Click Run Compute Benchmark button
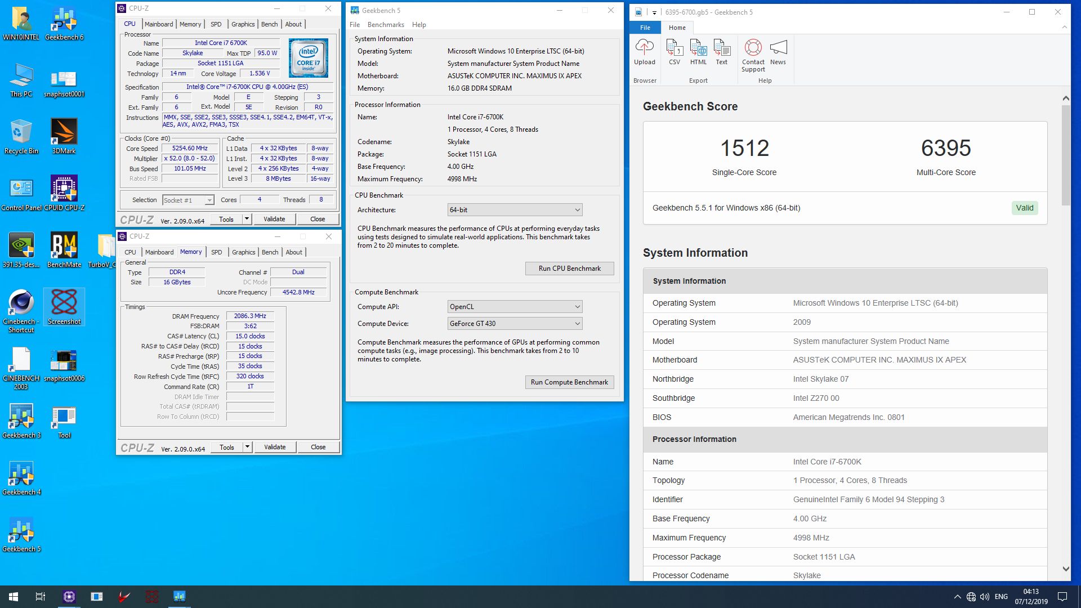The image size is (1081, 608). click(x=569, y=382)
